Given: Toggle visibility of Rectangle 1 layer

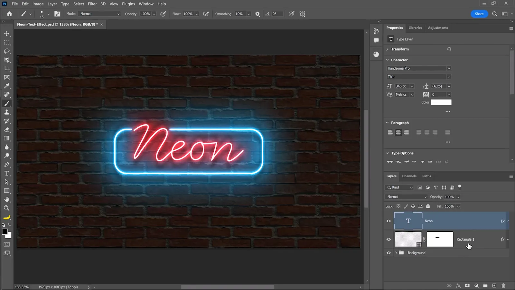Looking at the screenshot, I should 389,239.
